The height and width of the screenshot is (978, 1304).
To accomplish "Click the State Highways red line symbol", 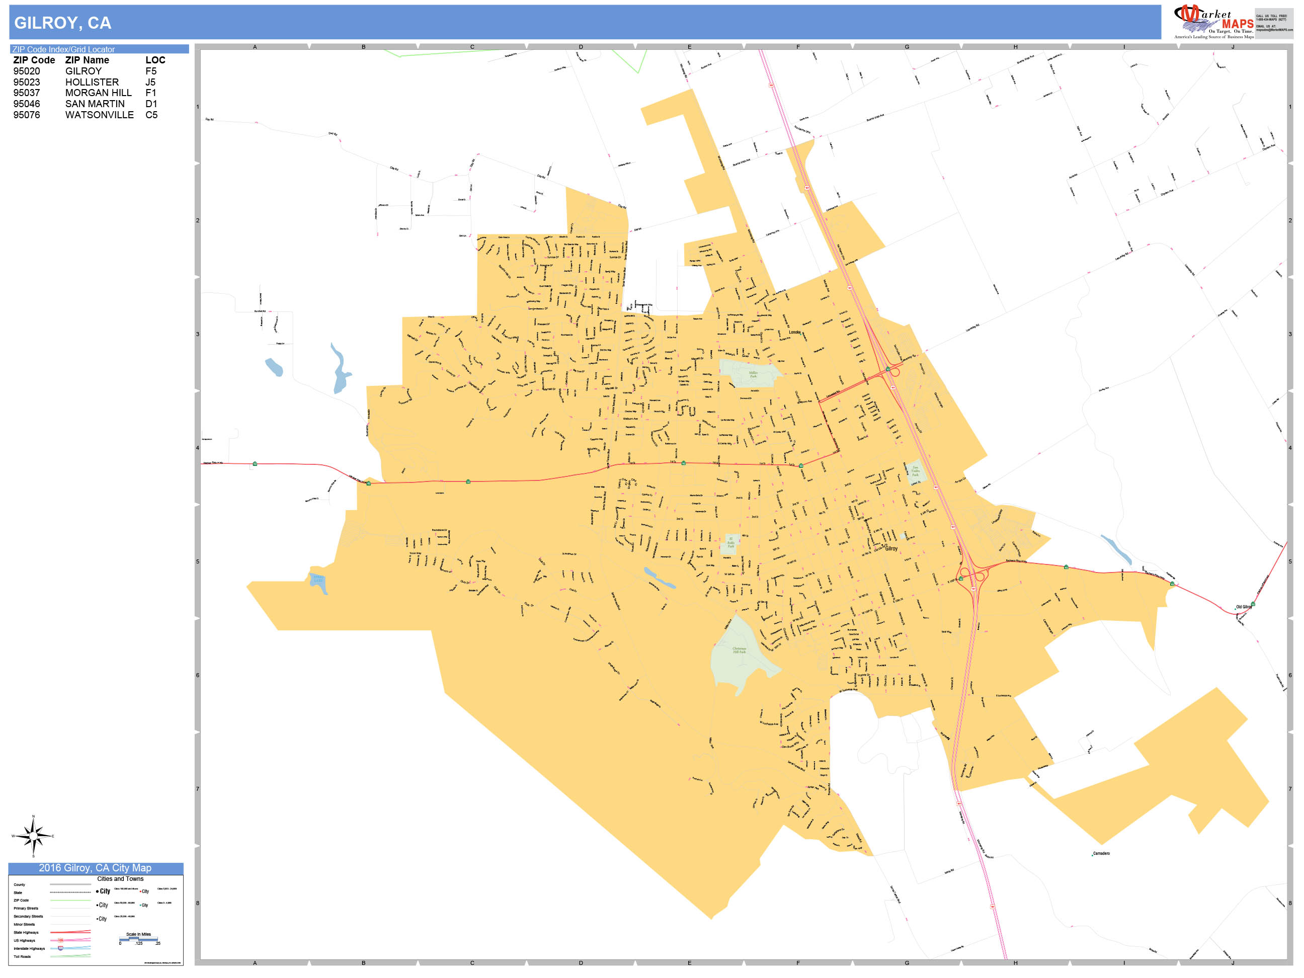I will (x=70, y=933).
